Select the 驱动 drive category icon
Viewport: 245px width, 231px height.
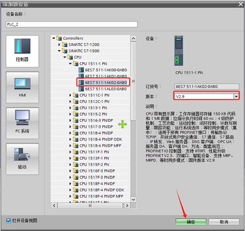(x=22, y=159)
